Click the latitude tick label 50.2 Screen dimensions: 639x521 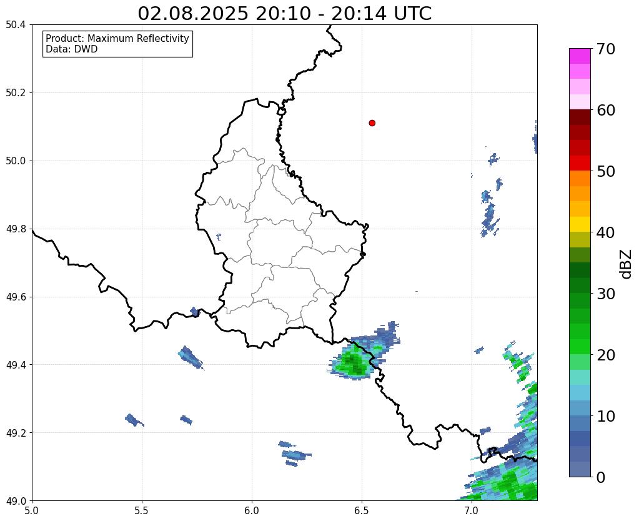coord(16,93)
